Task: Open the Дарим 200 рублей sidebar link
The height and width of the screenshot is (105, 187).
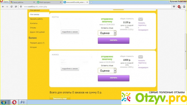Action: (x=37, y=32)
